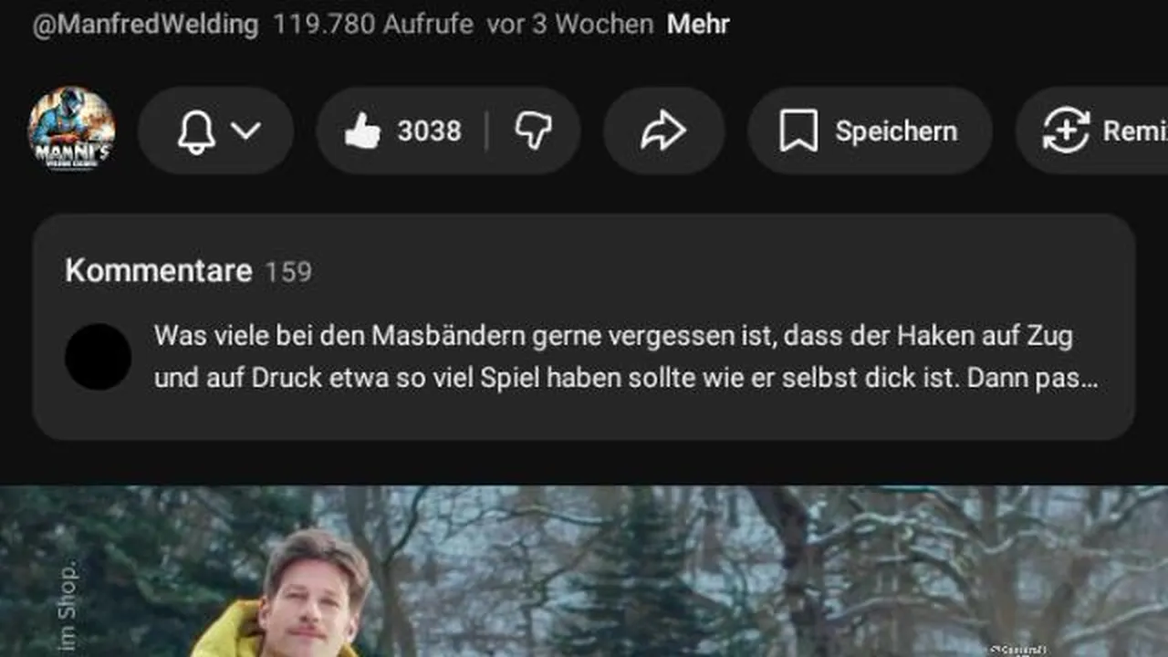Toggle like on the 3038 count
Screen dimensions: 1168x657
pyautogui.click(x=429, y=131)
